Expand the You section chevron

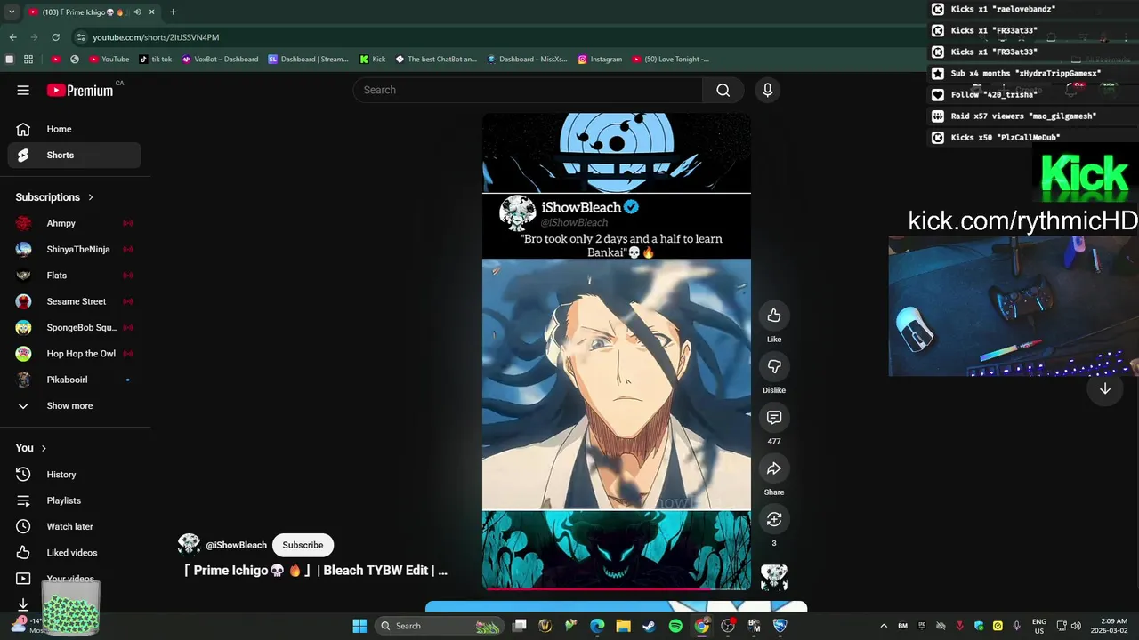44,448
